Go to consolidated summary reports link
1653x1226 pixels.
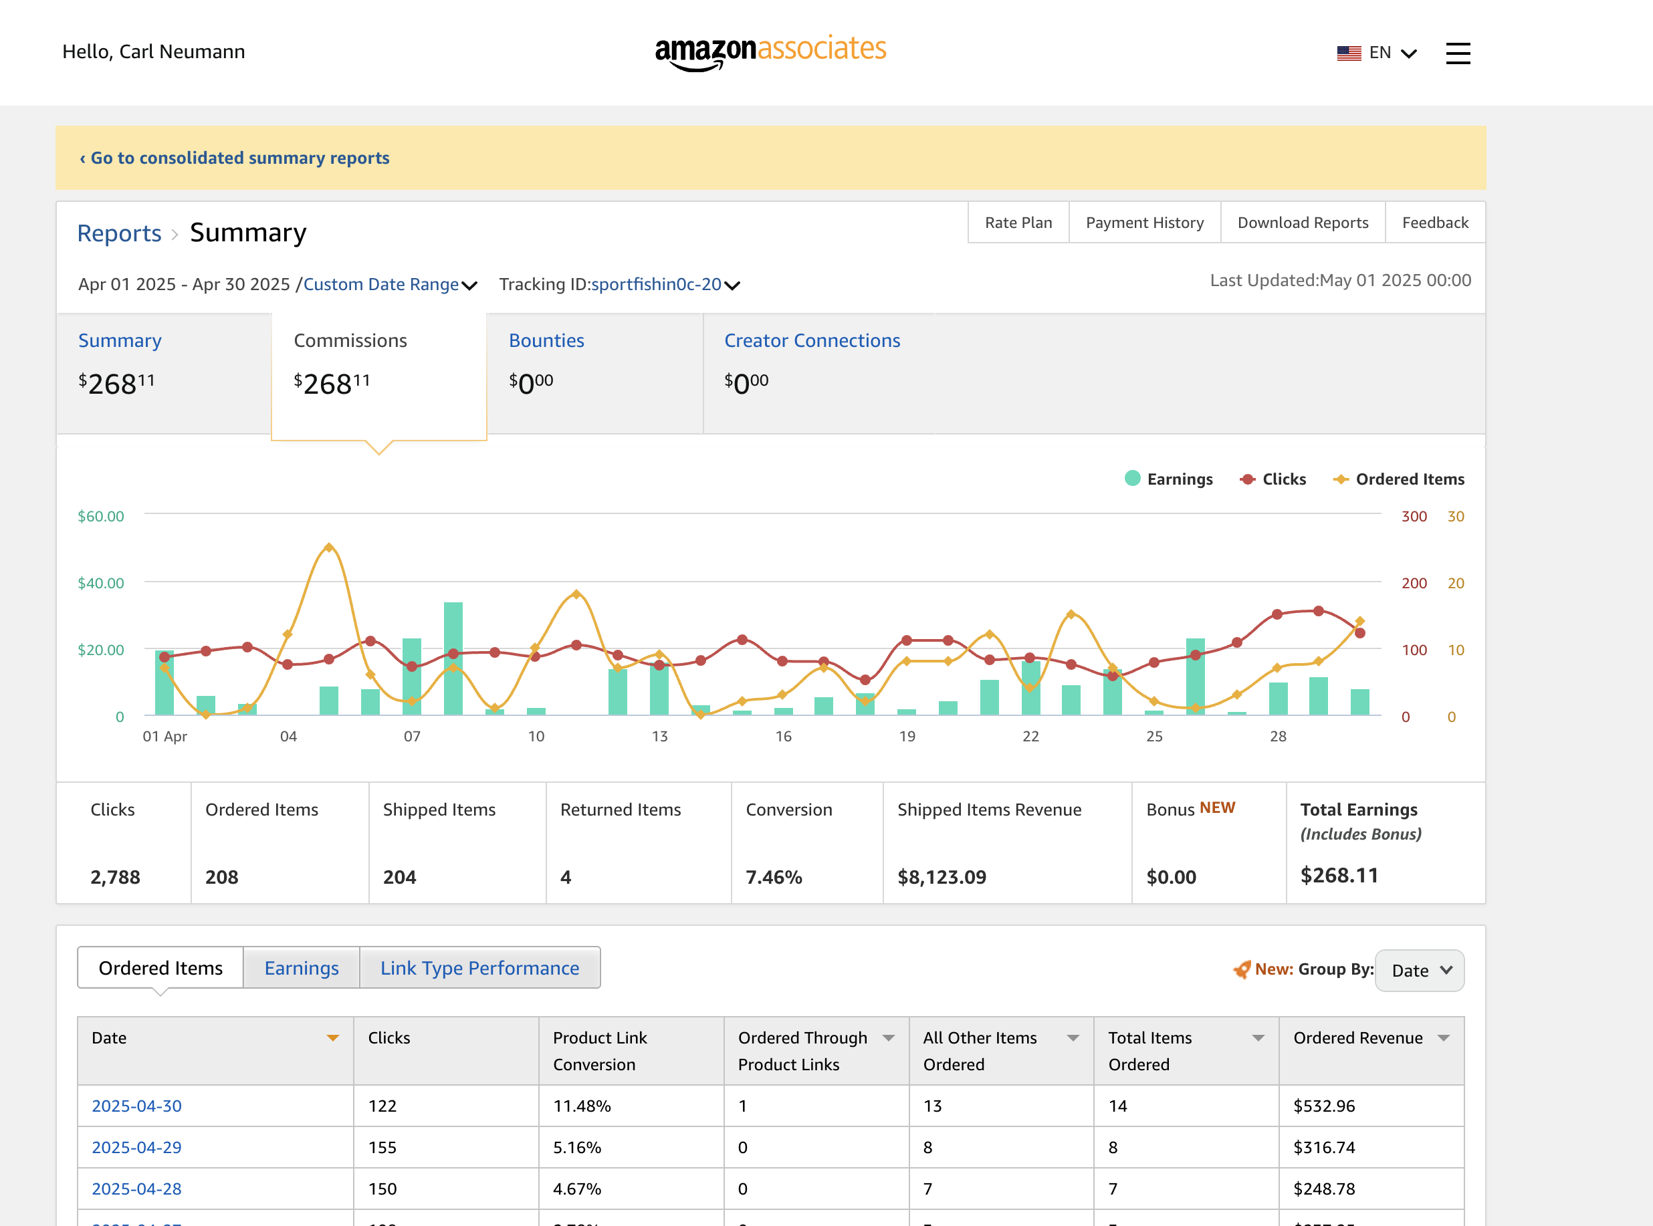235,158
